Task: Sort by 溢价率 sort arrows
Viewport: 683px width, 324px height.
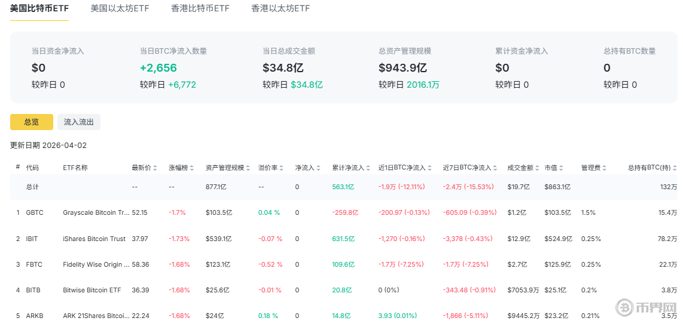Action: tap(281, 168)
